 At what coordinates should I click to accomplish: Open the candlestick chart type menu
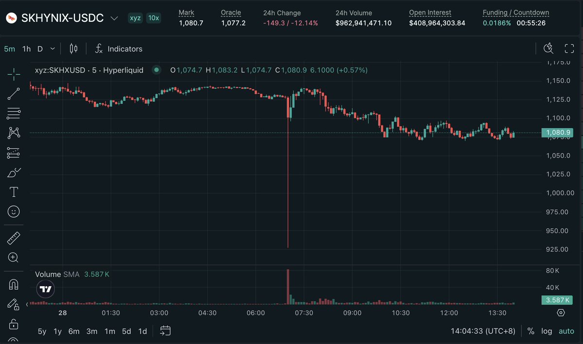(x=73, y=49)
